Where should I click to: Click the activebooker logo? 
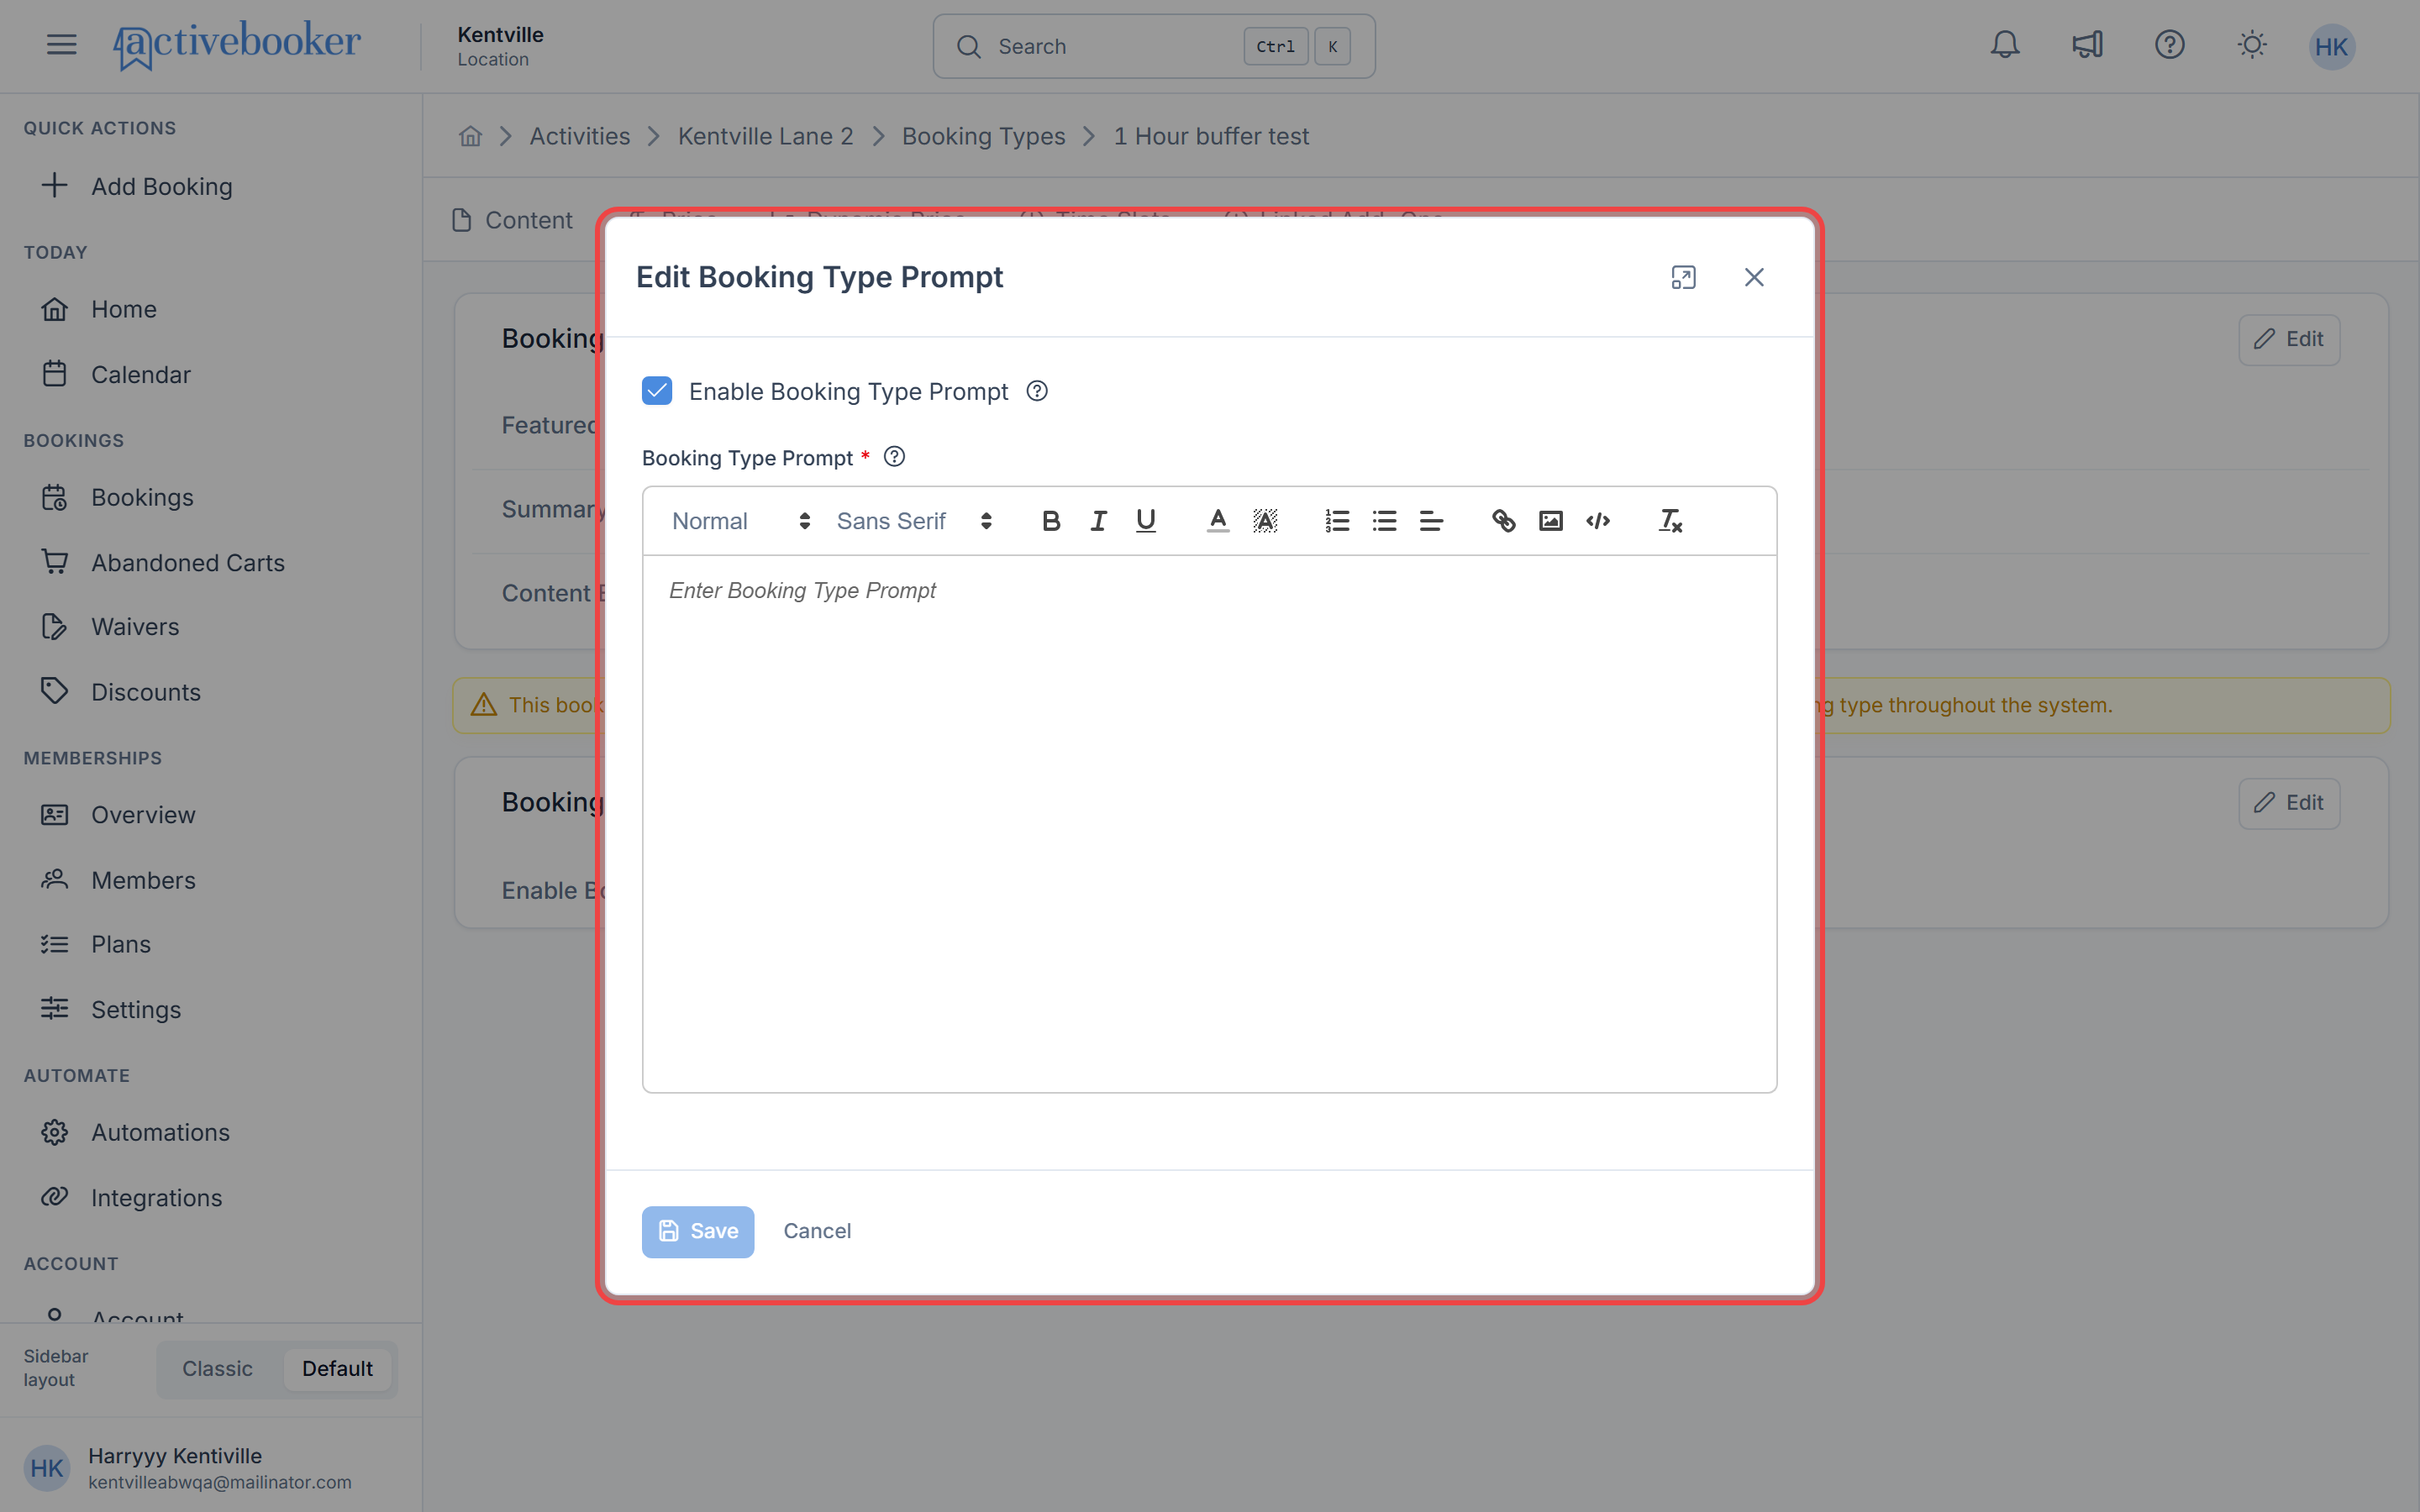[237, 45]
